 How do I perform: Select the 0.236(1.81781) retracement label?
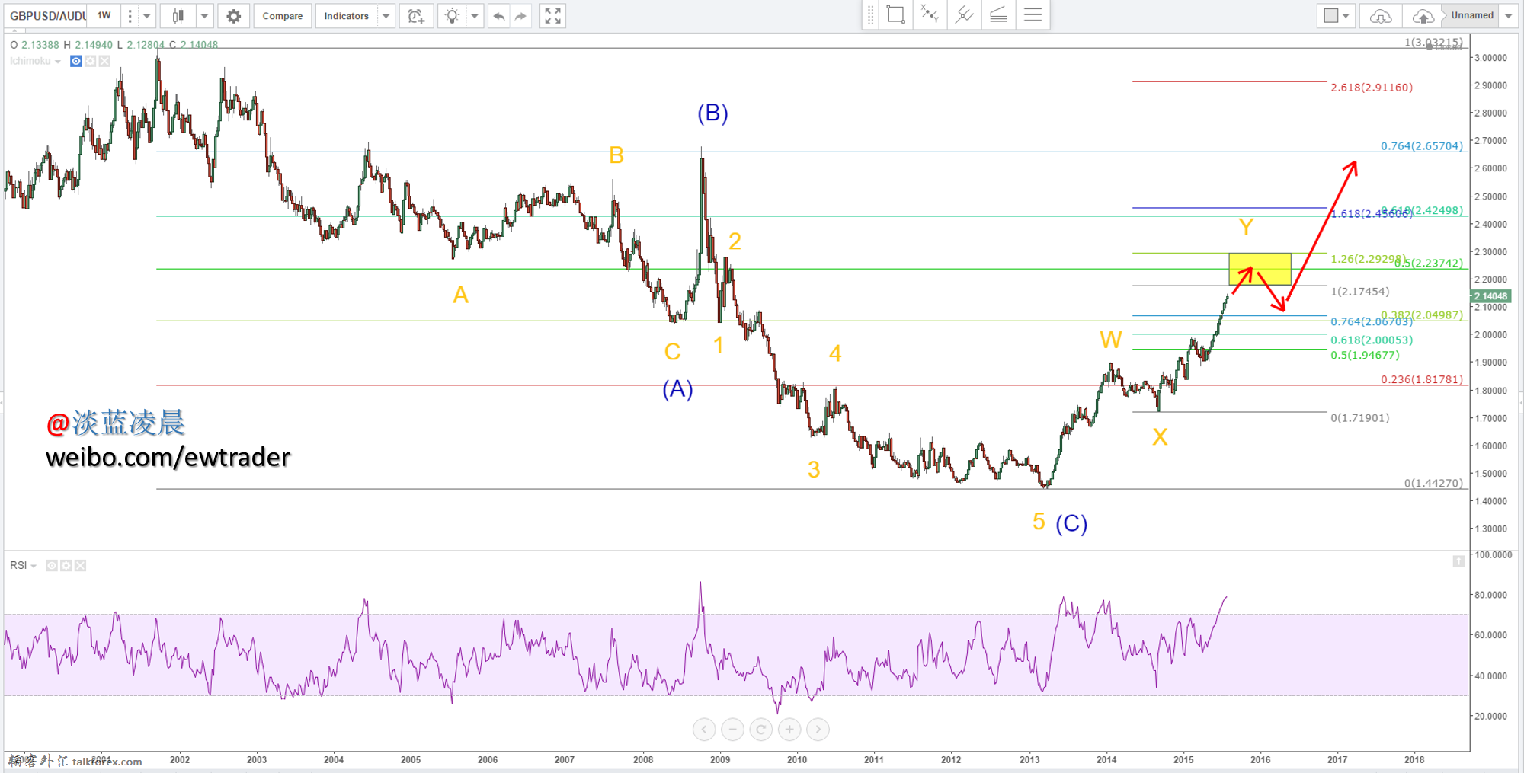coord(1422,379)
